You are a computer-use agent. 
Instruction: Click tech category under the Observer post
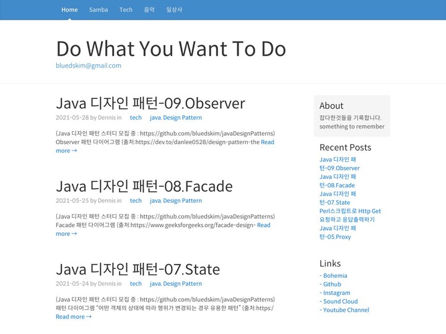(x=136, y=118)
